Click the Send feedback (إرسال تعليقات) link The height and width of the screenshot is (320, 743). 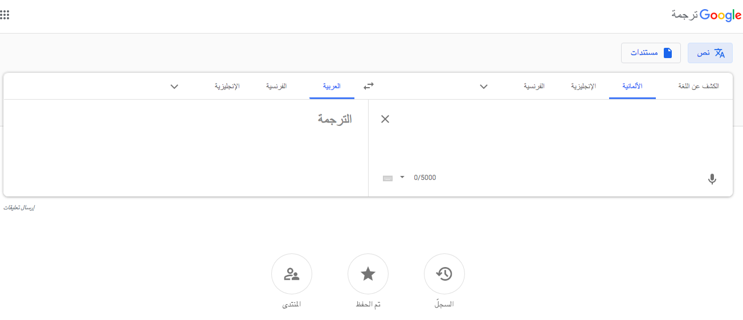pyautogui.click(x=19, y=208)
